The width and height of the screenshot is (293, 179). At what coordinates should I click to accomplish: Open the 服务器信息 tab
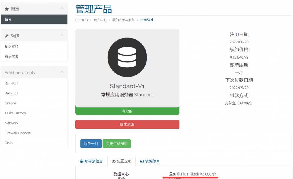[x=91, y=161]
